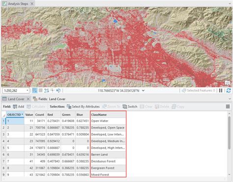
Task: Toggle the infer constraints icon
Action: click(x=47, y=91)
